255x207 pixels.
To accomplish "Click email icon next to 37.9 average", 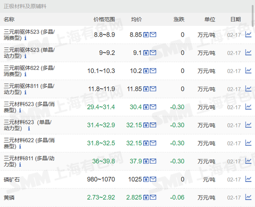I will tap(153, 161).
